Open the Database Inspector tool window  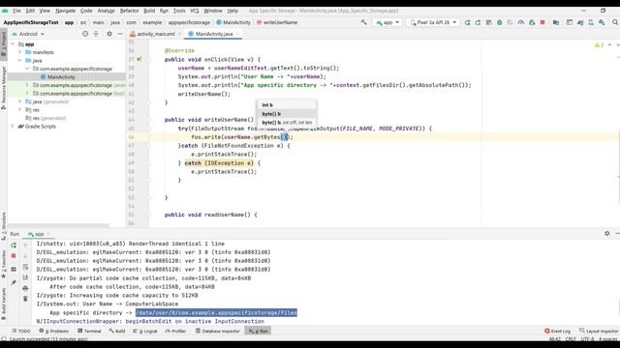coord(217,331)
